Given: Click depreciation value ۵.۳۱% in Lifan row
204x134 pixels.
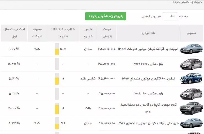Looking at the screenshot, I should 14,79.
